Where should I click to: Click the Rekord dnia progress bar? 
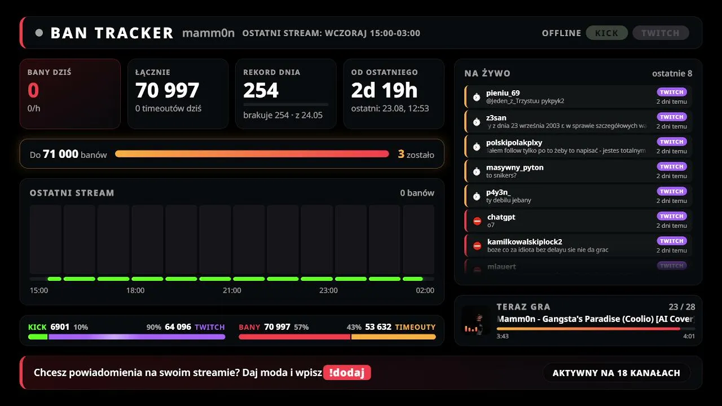click(286, 104)
